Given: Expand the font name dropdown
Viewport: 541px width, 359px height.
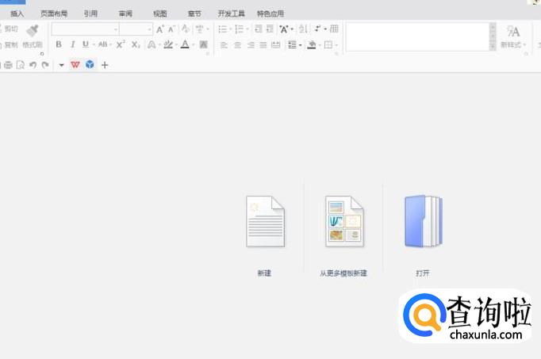Looking at the screenshot, I should tap(115, 29).
